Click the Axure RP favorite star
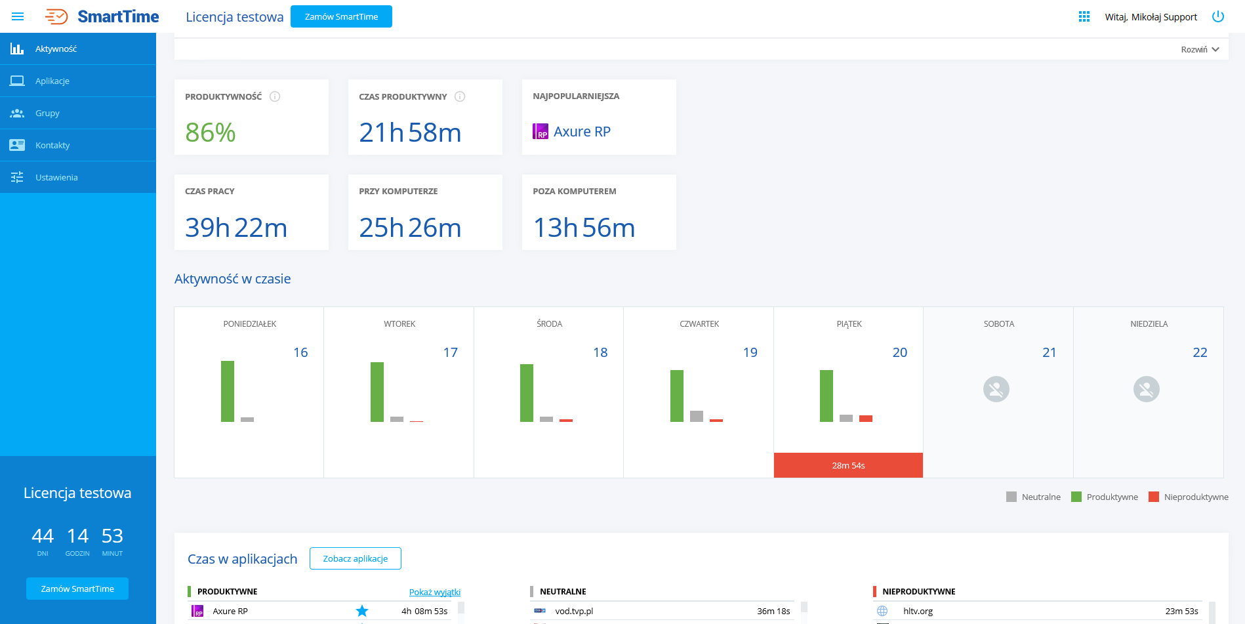Screen dimensions: 1245x624 point(361,611)
